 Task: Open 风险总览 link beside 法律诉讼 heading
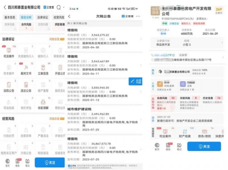pos(55,39)
